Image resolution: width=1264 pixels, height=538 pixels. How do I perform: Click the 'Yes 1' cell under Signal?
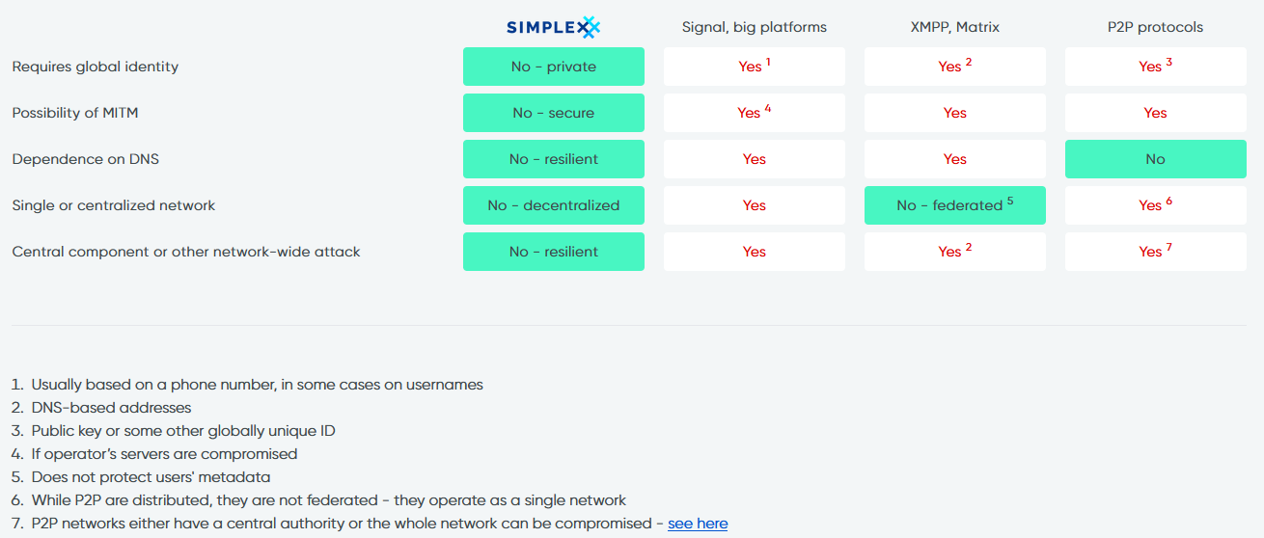[x=755, y=67]
